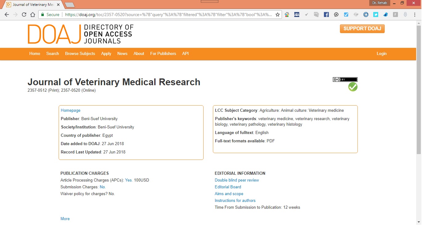Click 'Language of fulltext: English' text

242,132
